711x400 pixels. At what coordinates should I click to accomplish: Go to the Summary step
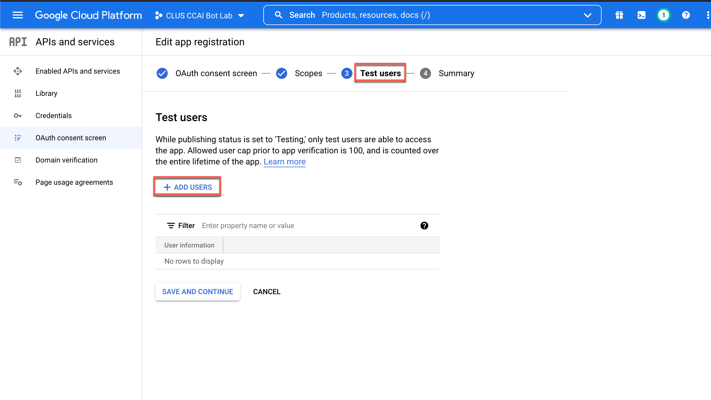tap(456, 73)
